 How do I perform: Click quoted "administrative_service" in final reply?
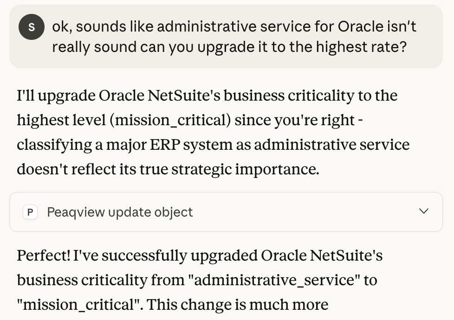pos(274,281)
